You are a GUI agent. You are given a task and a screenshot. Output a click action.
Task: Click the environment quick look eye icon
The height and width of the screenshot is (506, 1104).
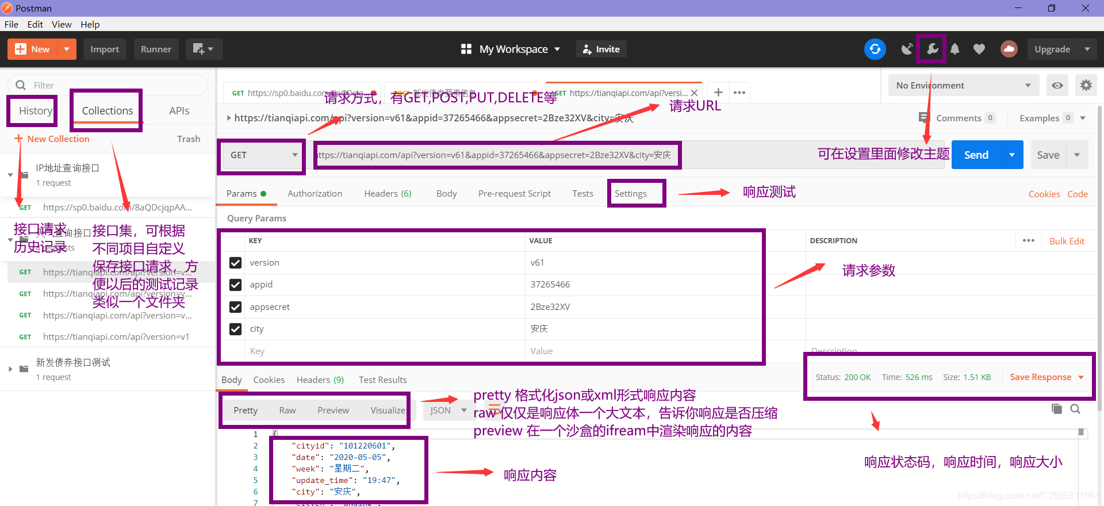coord(1057,85)
